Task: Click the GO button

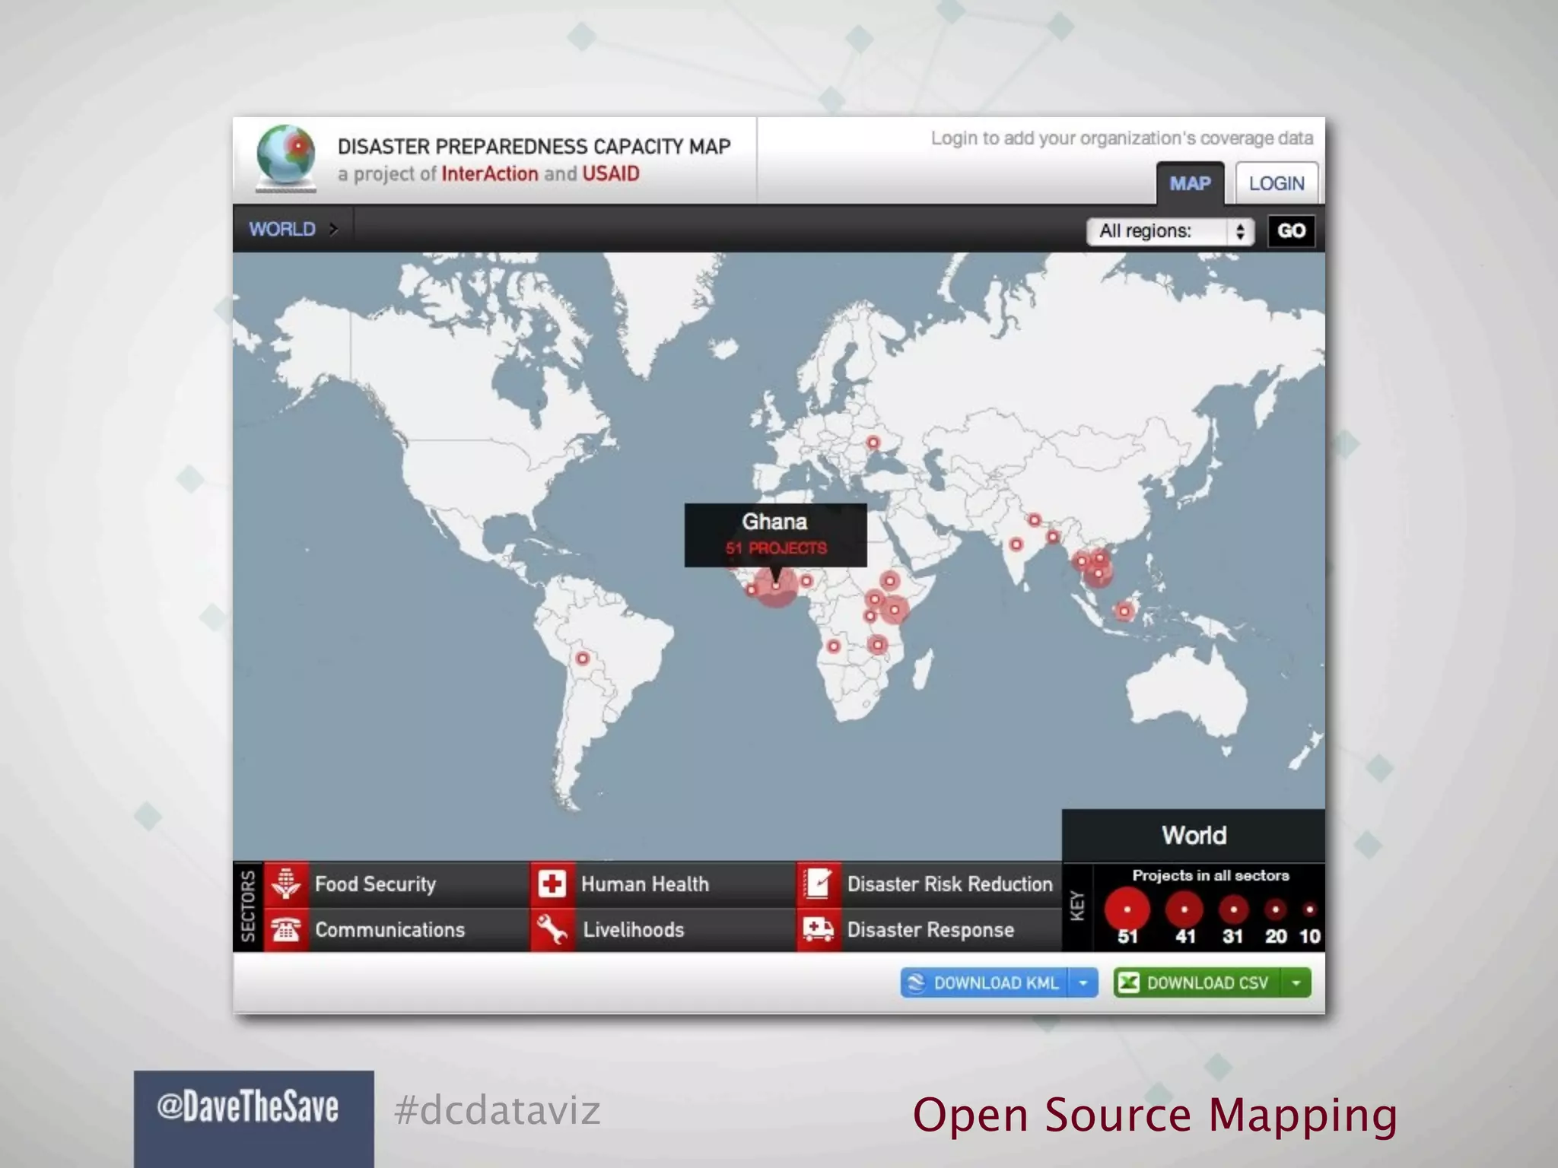Action: [1292, 230]
